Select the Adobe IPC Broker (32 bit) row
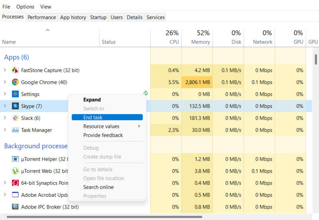 [x=156, y=207]
